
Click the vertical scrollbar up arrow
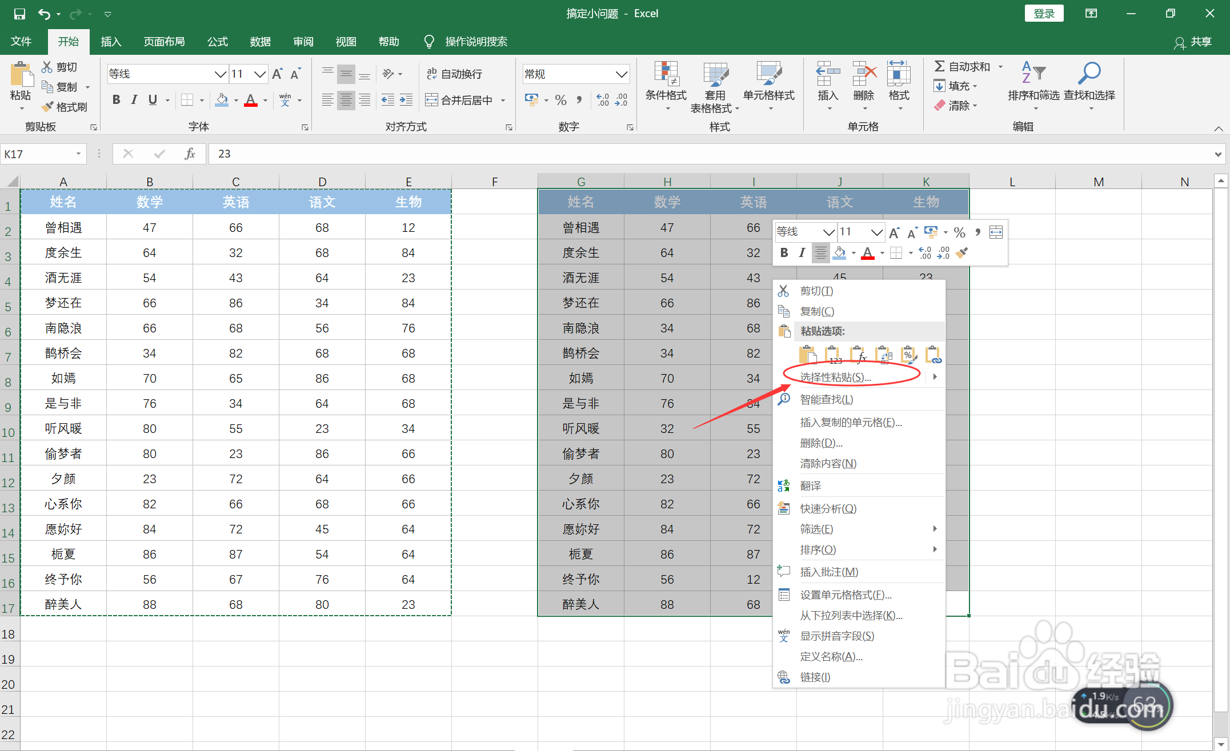1221,181
